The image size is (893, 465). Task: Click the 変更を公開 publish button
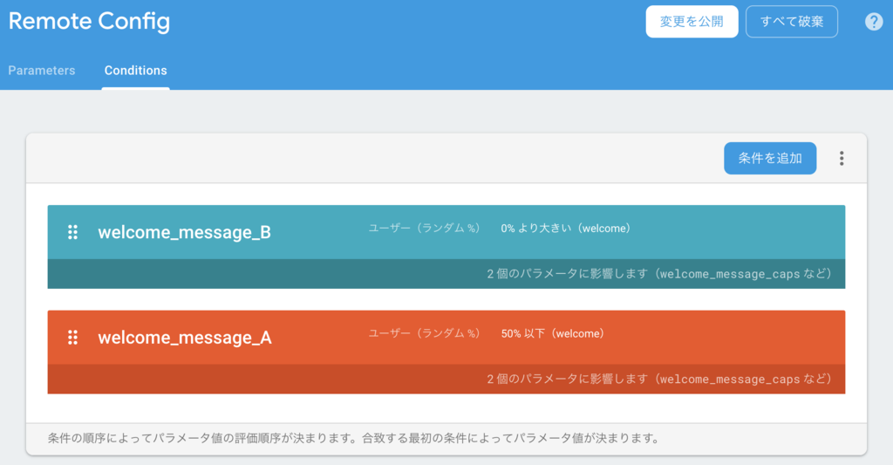click(692, 22)
